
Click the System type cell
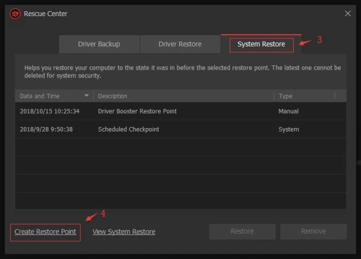pyautogui.click(x=289, y=129)
